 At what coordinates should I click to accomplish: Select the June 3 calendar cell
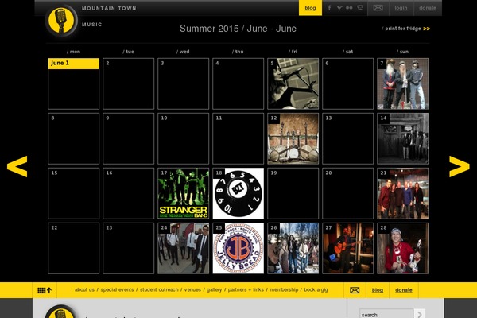(x=184, y=83)
